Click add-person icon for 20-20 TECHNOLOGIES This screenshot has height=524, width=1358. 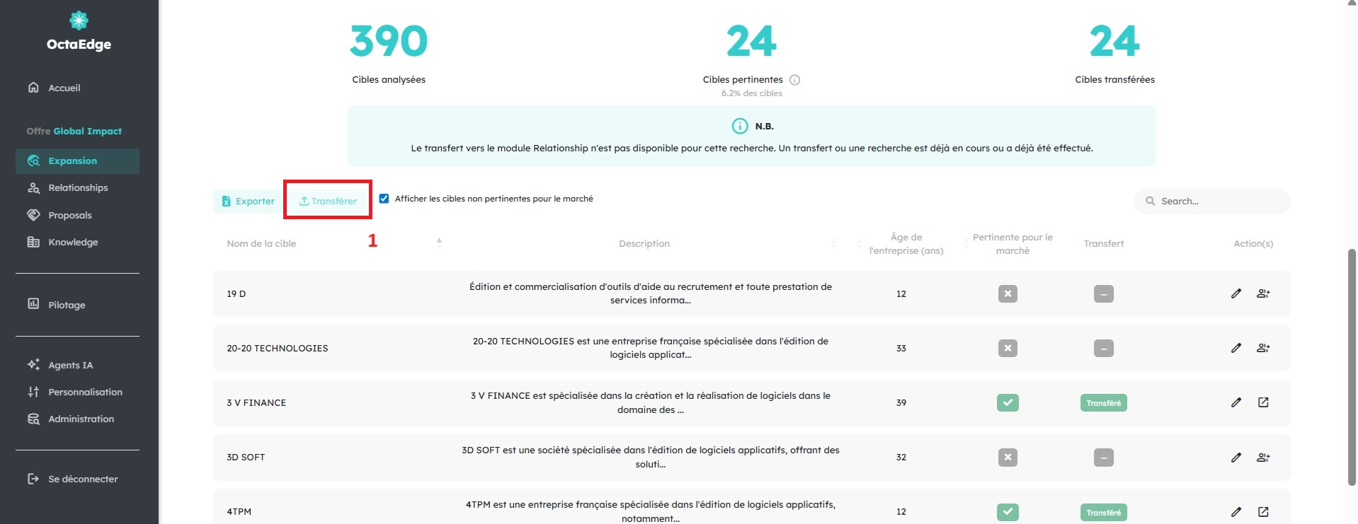tap(1263, 348)
